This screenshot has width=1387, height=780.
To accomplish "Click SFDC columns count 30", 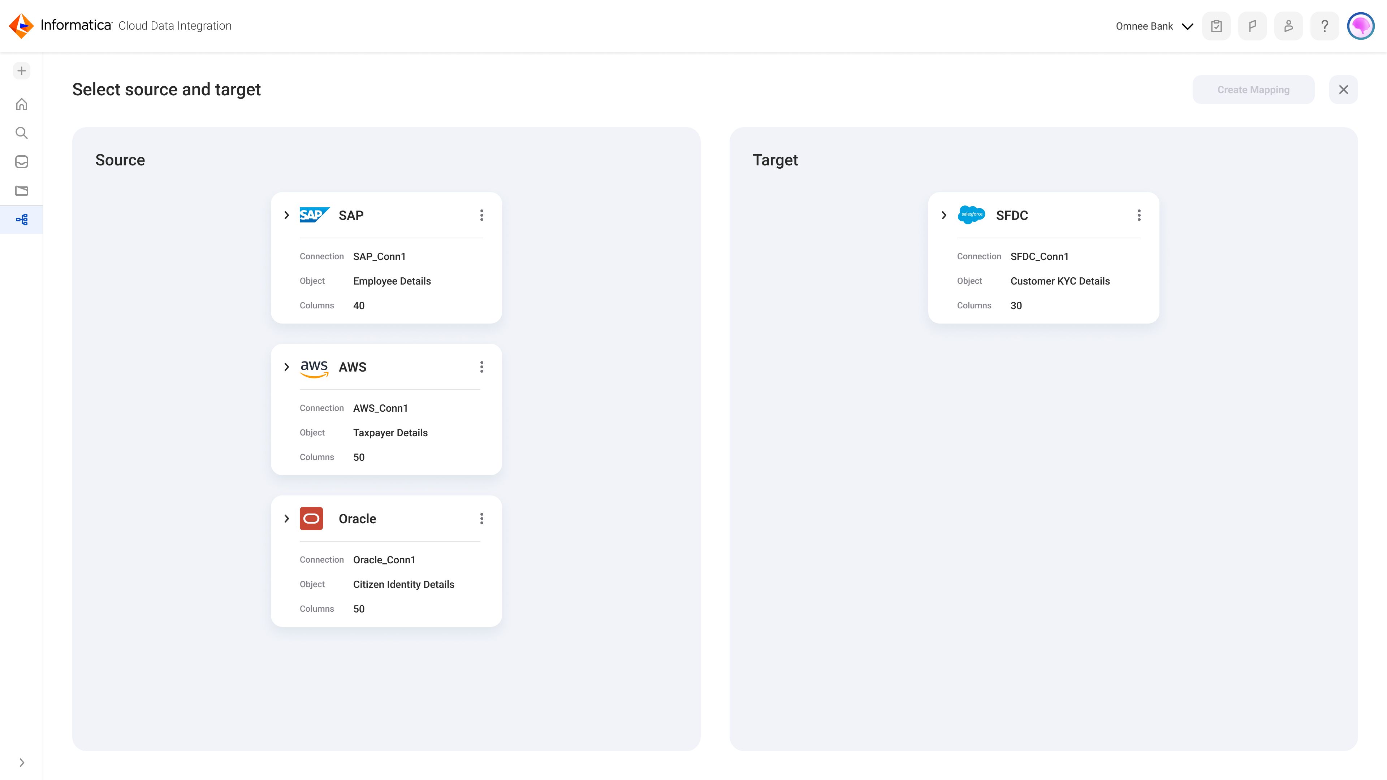I will [1016, 306].
